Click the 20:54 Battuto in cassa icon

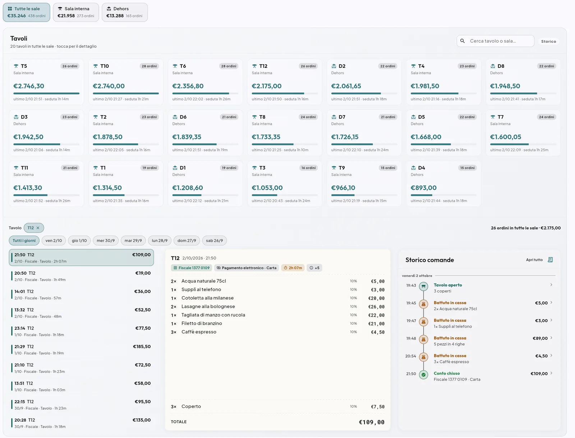pos(424,357)
